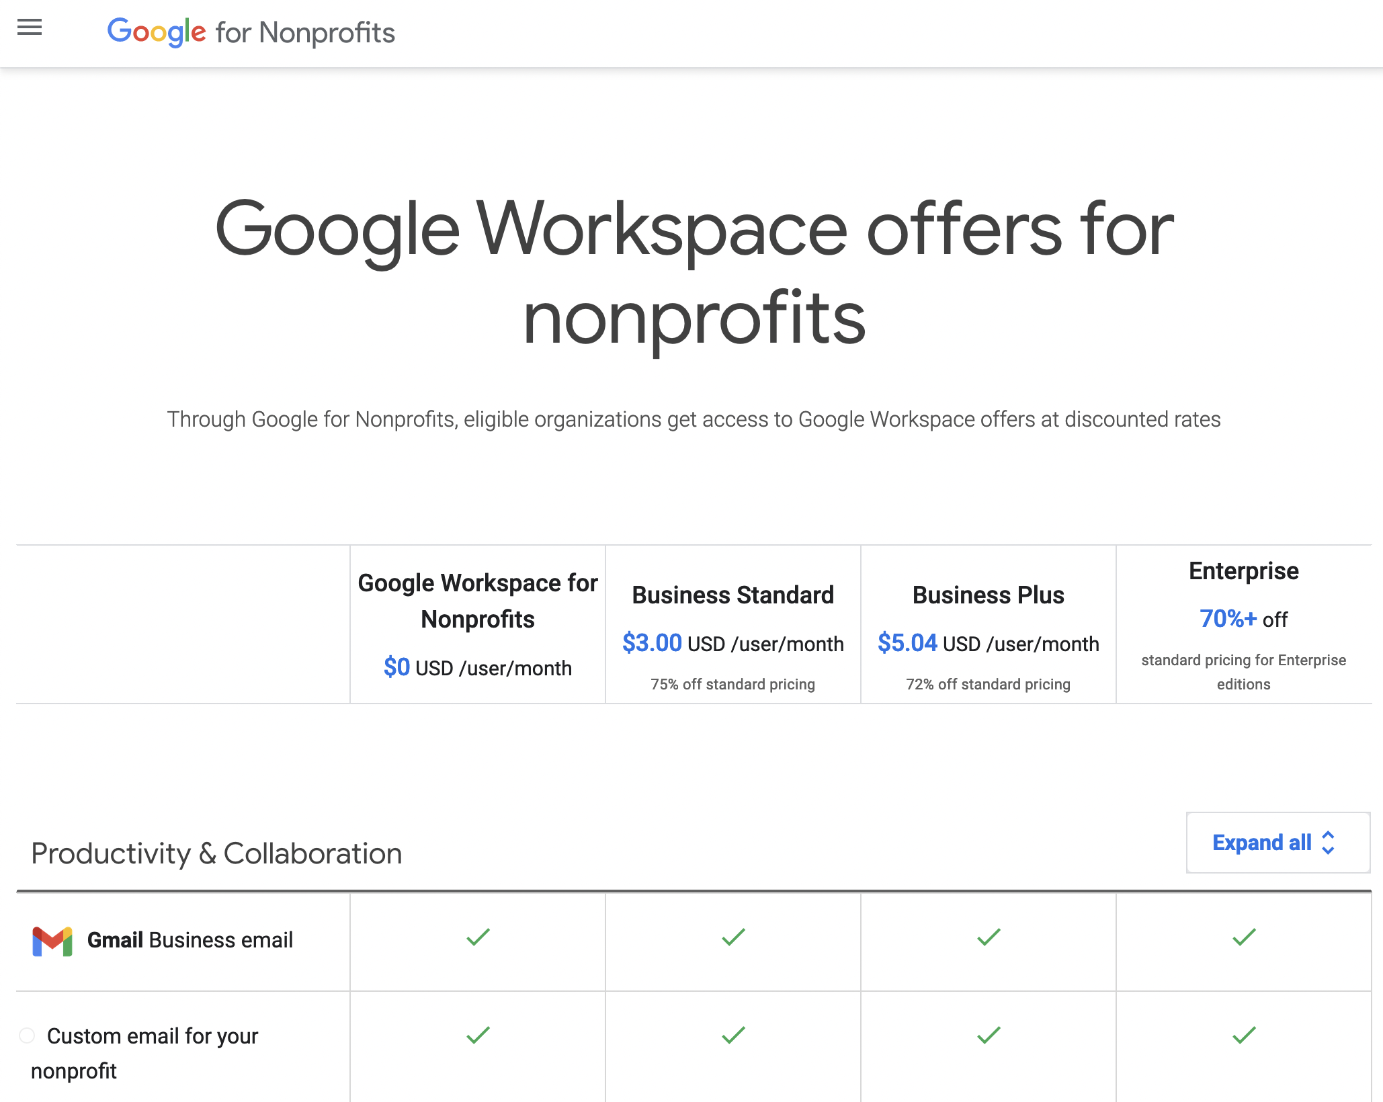Screen dimensions: 1383x1102
Task: Expand all feature rows
Action: (1261, 843)
